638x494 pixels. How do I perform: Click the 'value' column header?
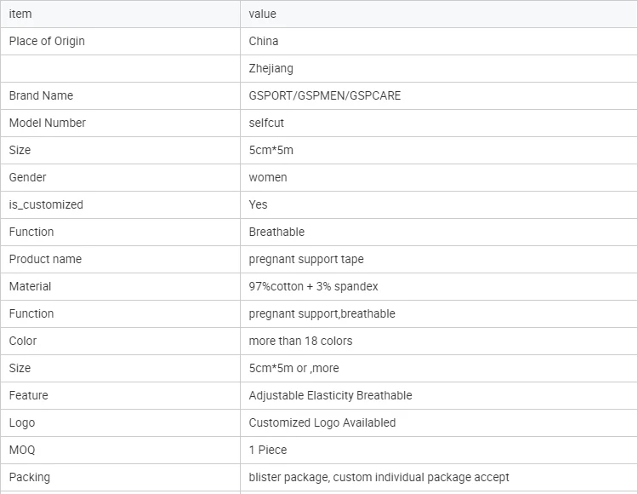(x=439, y=14)
